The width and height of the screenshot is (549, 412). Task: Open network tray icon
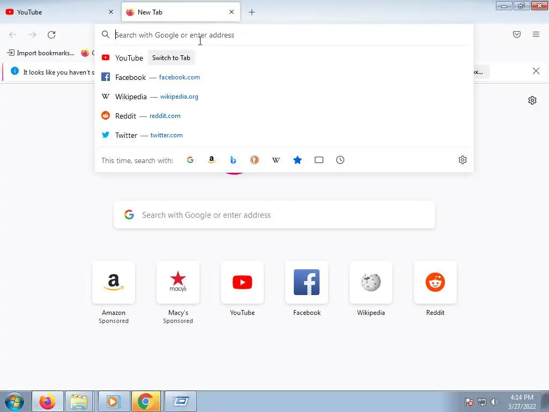[482, 402]
